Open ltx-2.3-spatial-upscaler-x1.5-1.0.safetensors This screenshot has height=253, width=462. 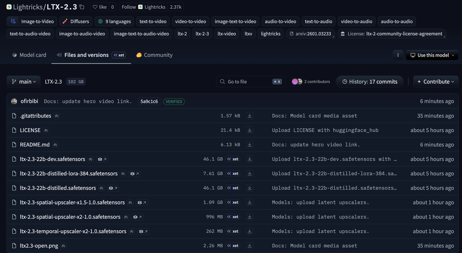point(72,202)
